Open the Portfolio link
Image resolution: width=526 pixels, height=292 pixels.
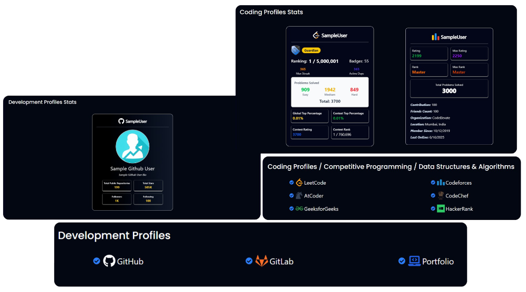[x=438, y=261]
